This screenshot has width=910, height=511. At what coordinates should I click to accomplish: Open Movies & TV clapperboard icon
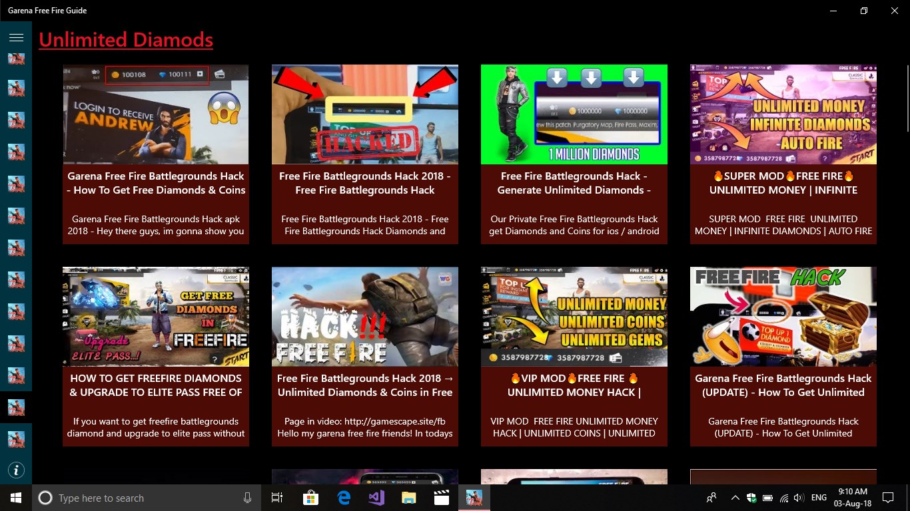point(441,498)
